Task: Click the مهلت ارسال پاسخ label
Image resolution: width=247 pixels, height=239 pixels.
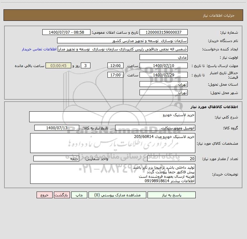Action: point(222,66)
